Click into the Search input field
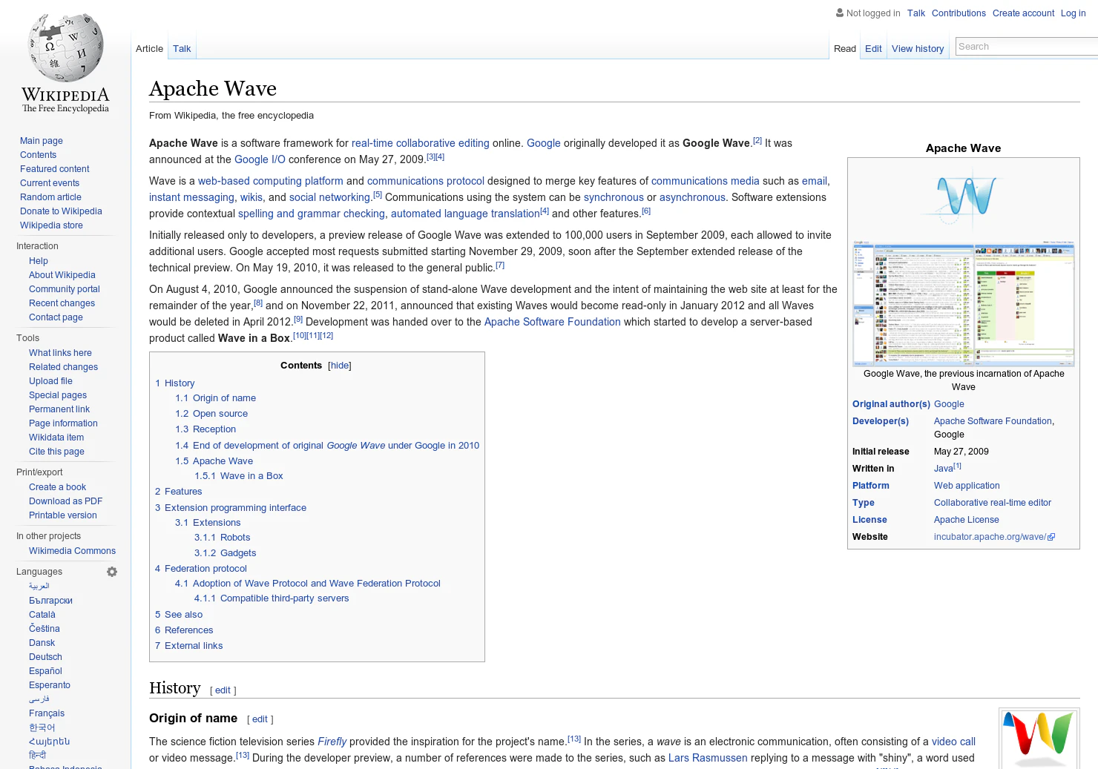1098x769 pixels. pos(1027,47)
